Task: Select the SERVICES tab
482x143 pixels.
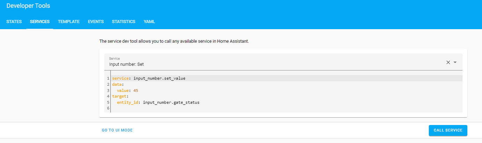Action: point(40,22)
